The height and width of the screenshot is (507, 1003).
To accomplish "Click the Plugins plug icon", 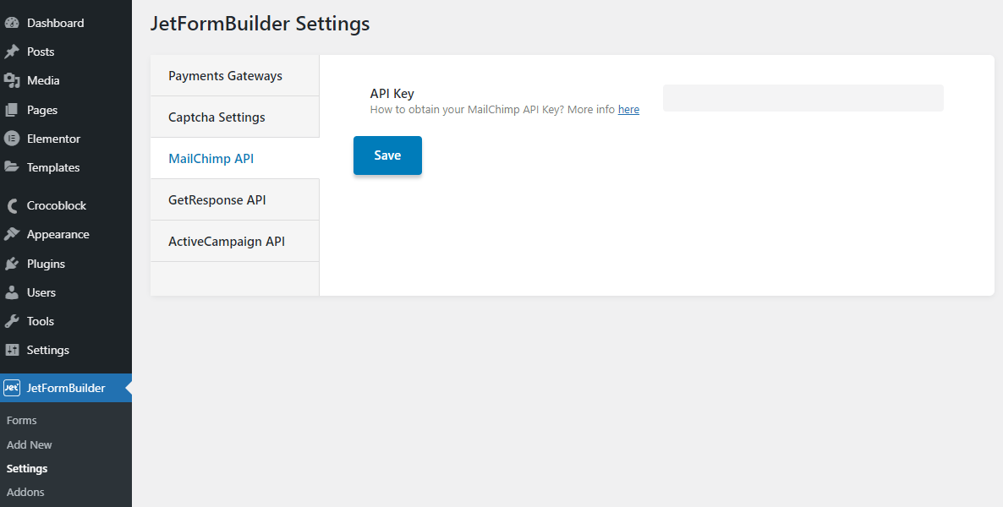I will (x=12, y=264).
